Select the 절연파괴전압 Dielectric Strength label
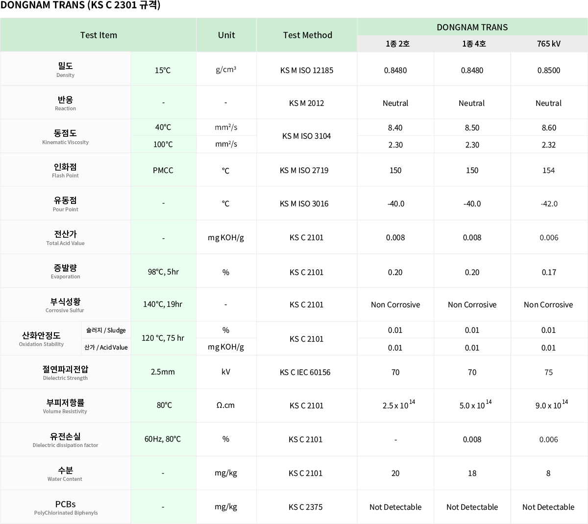 (65, 373)
